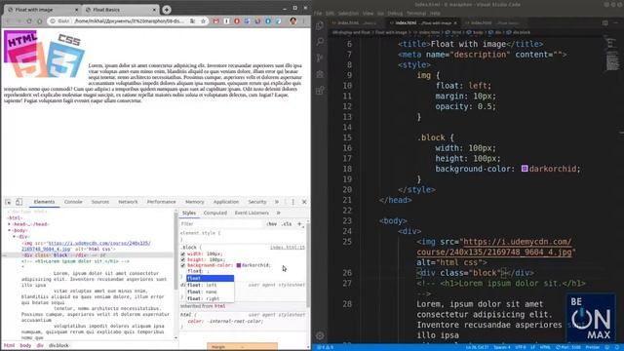Show more Styles sidebar tabs chevron
This screenshot has height=351, width=624.
[x=278, y=213]
